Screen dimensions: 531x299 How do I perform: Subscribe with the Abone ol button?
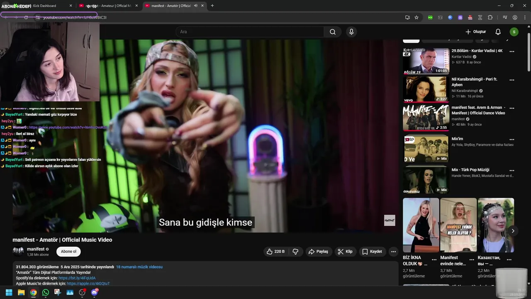coord(68,252)
